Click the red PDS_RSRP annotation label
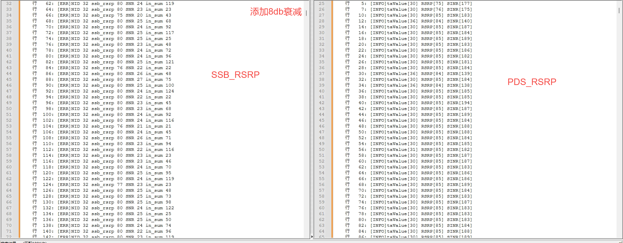 click(x=531, y=82)
